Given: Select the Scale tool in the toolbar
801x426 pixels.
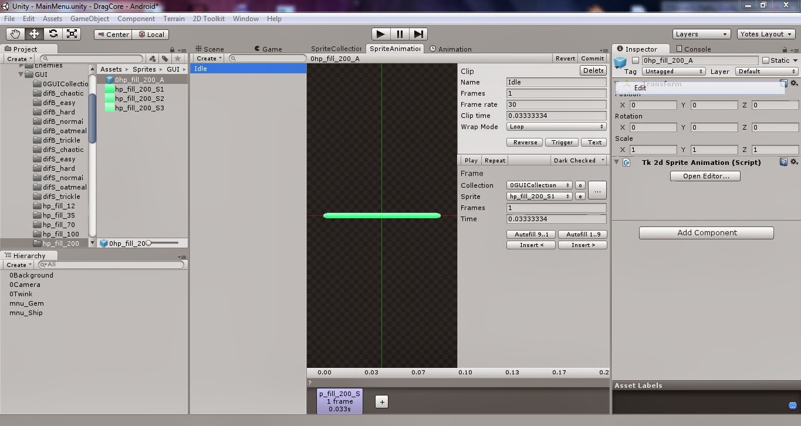Looking at the screenshot, I should [x=72, y=34].
